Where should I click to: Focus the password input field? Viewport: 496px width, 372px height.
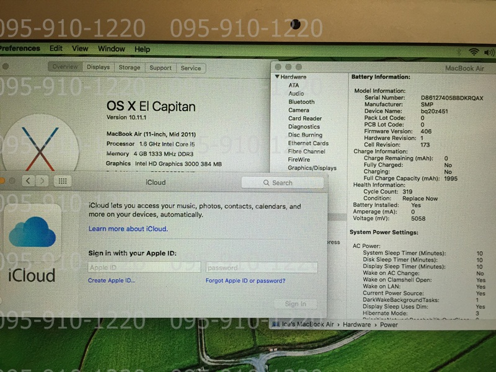[262, 268]
